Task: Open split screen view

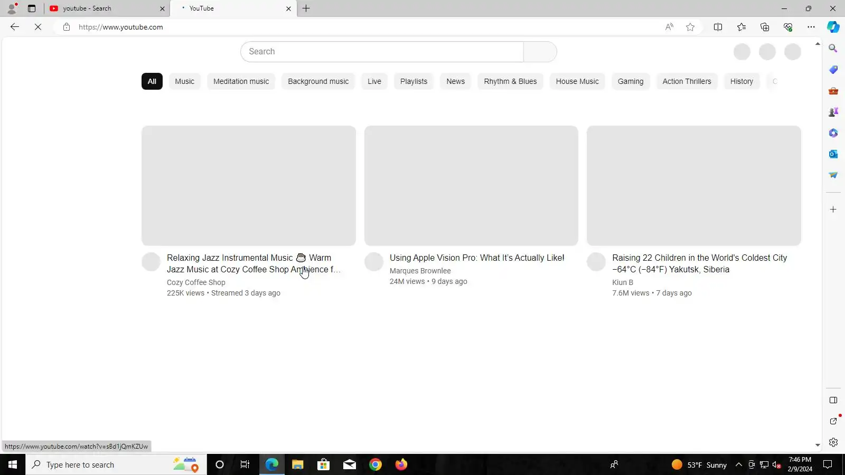Action: (x=718, y=27)
